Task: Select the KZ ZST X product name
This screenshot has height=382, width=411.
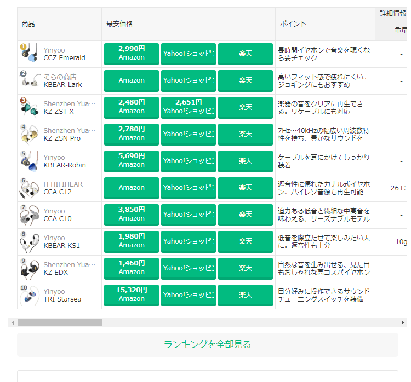Action: point(59,112)
